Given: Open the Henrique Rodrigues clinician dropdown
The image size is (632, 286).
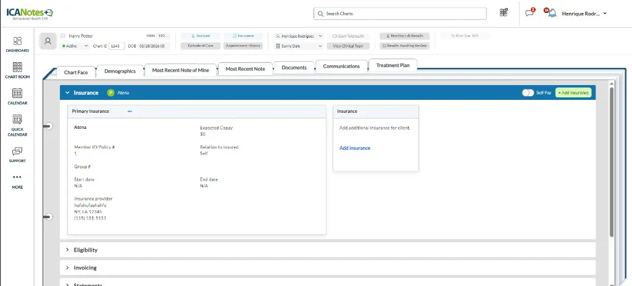Looking at the screenshot, I should click(x=299, y=36).
